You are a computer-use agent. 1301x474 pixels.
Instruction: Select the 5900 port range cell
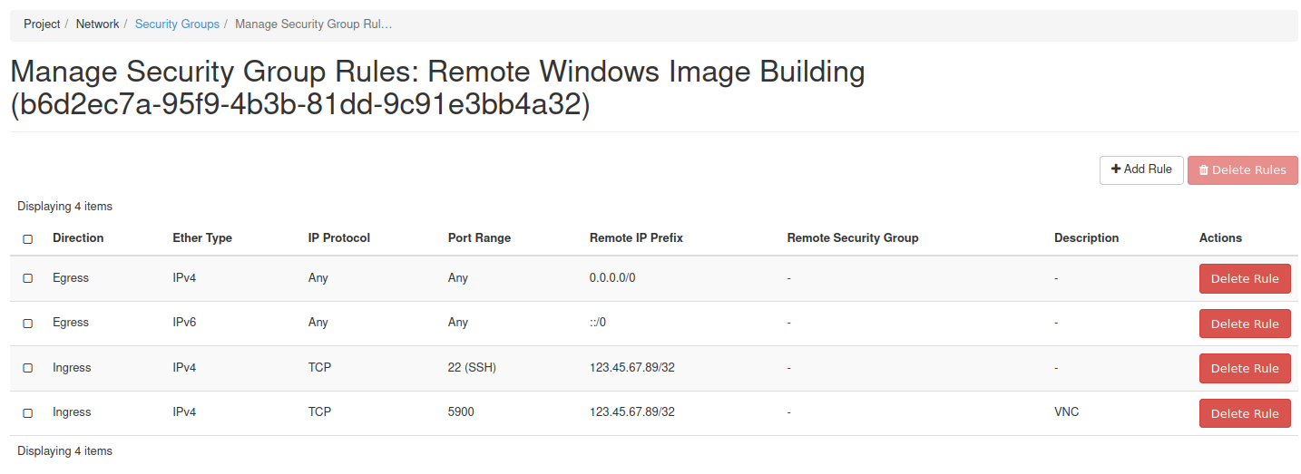point(461,411)
